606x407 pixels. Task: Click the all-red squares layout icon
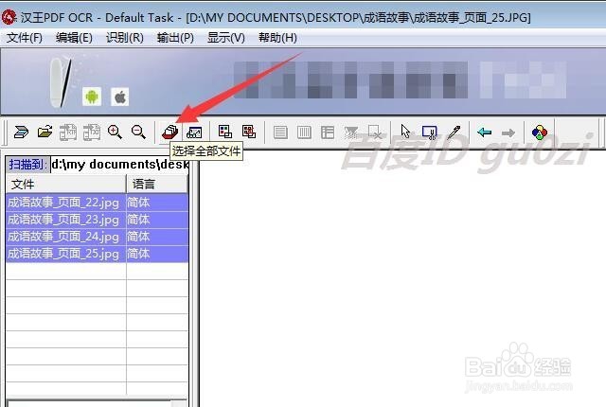249,132
